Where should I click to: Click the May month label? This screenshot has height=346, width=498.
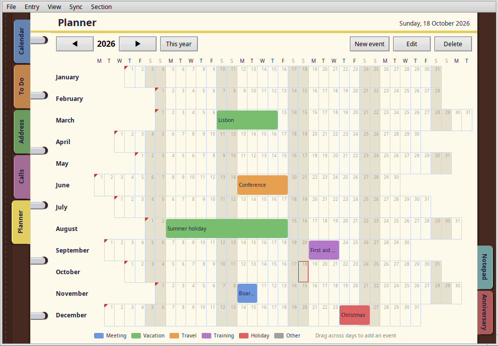tap(62, 163)
